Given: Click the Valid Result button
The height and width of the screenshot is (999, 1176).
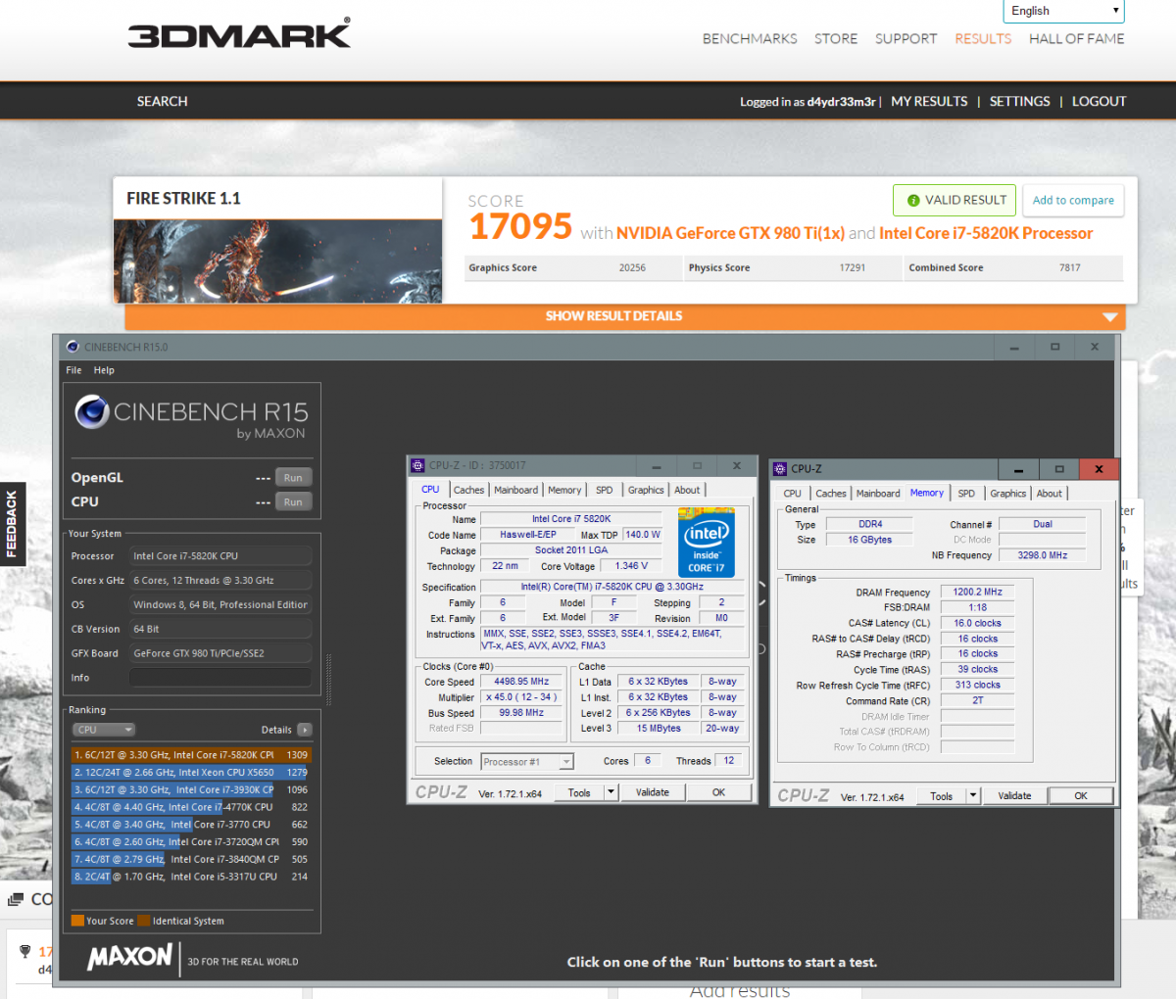Looking at the screenshot, I should 955,200.
